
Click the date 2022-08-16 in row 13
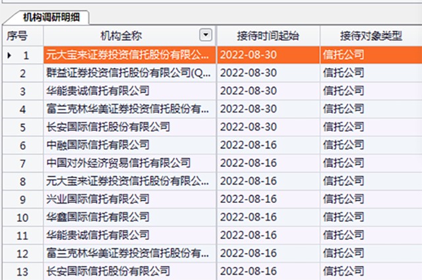249,271
